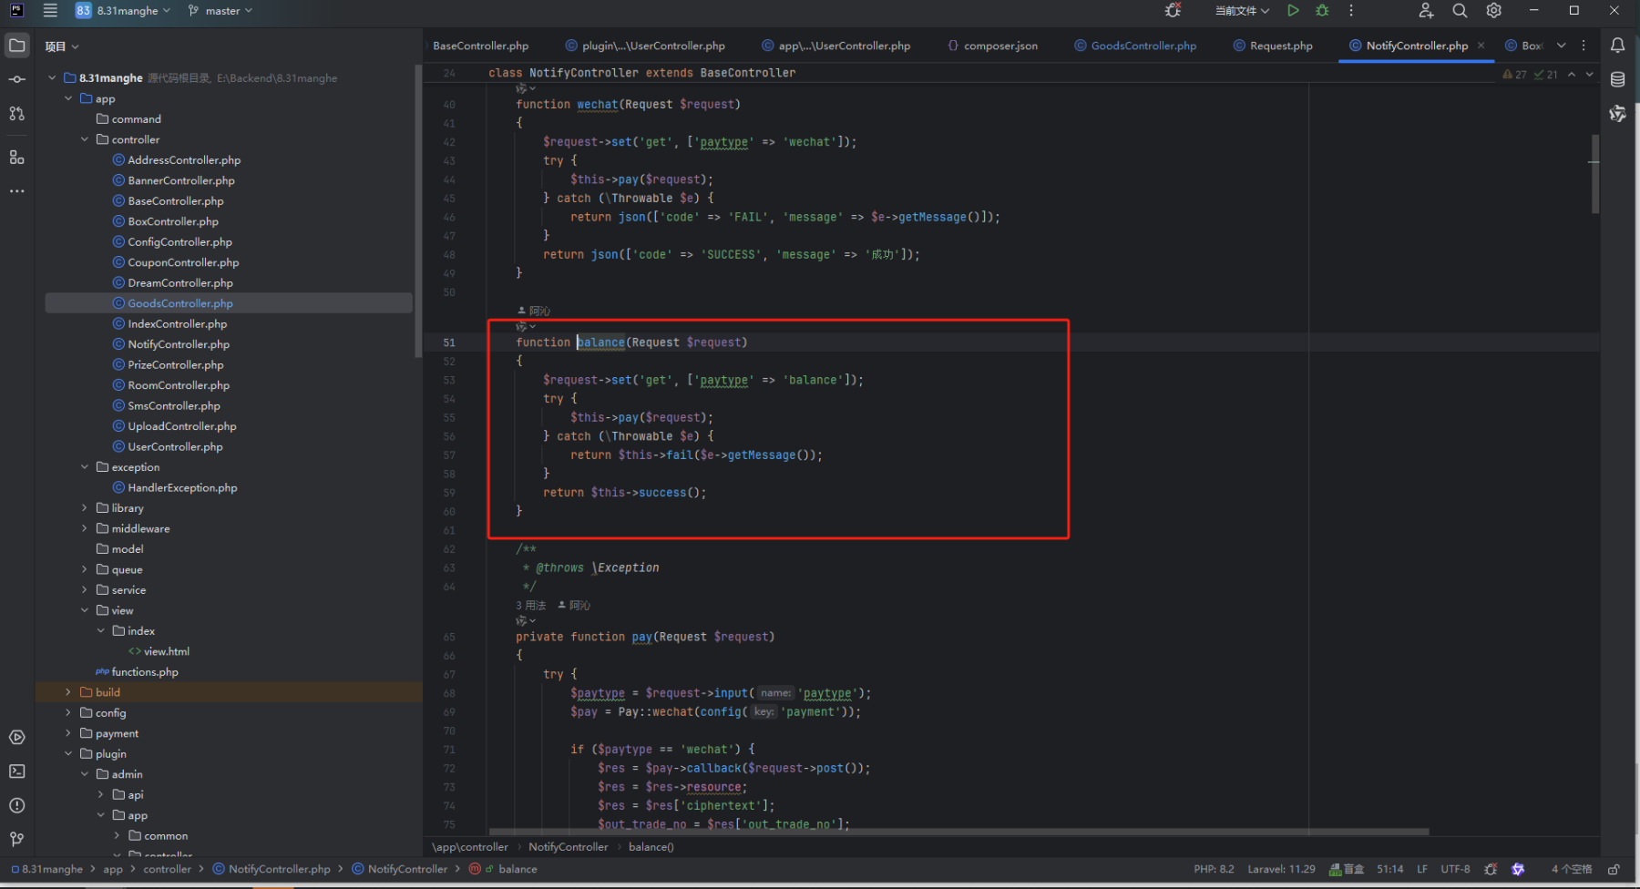
Task: Toggle the Project tool window folder icon
Action: click(x=17, y=46)
